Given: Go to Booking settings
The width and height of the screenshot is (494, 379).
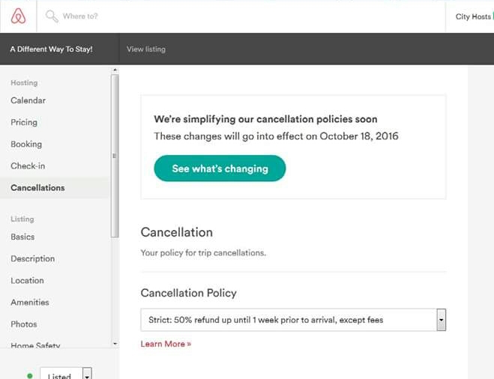Looking at the screenshot, I should point(26,144).
